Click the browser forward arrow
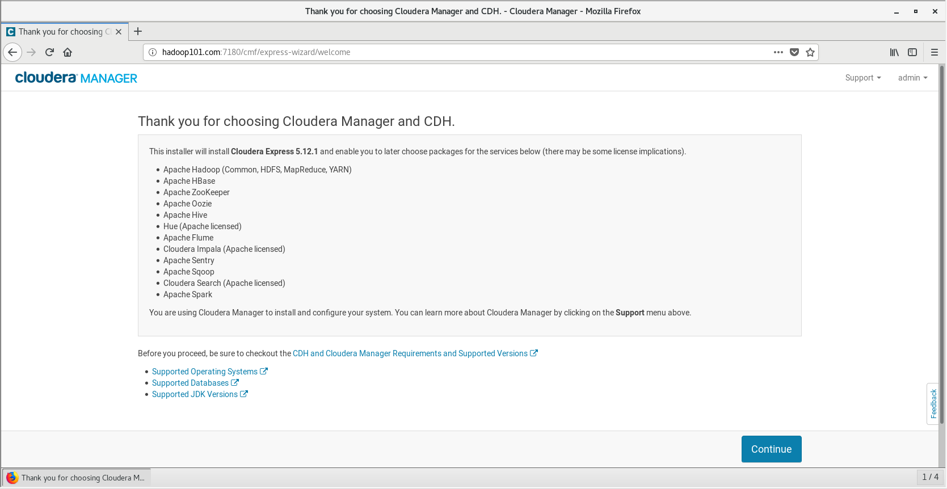Viewport: 947px width, 489px height. pos(31,52)
